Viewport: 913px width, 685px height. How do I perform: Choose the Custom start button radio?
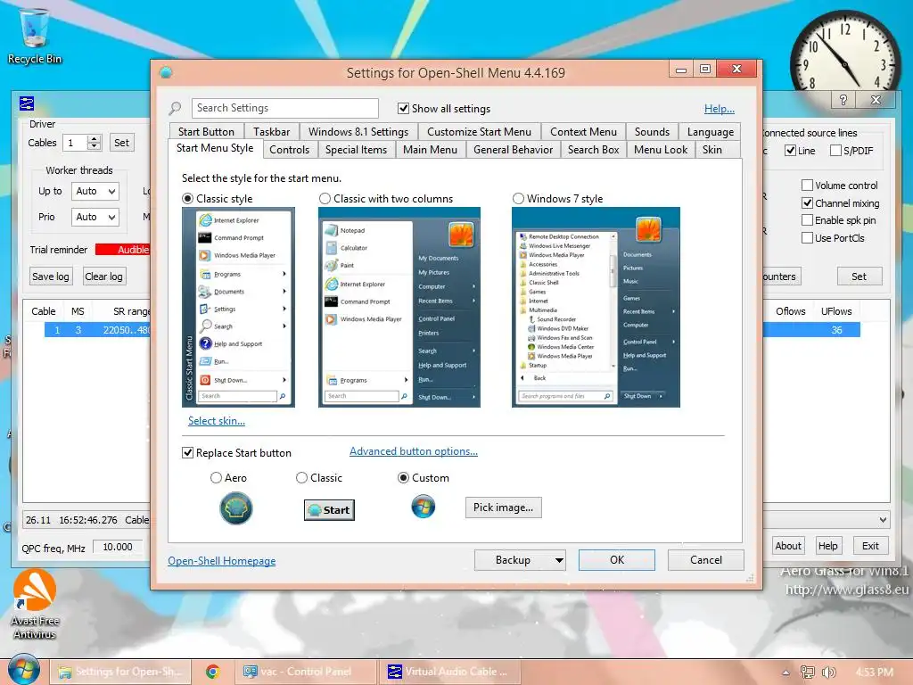403,478
